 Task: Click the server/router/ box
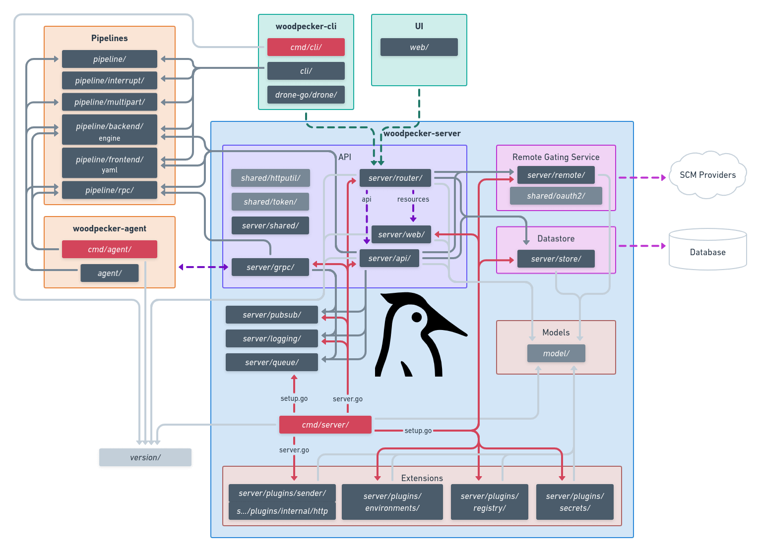[395, 178]
